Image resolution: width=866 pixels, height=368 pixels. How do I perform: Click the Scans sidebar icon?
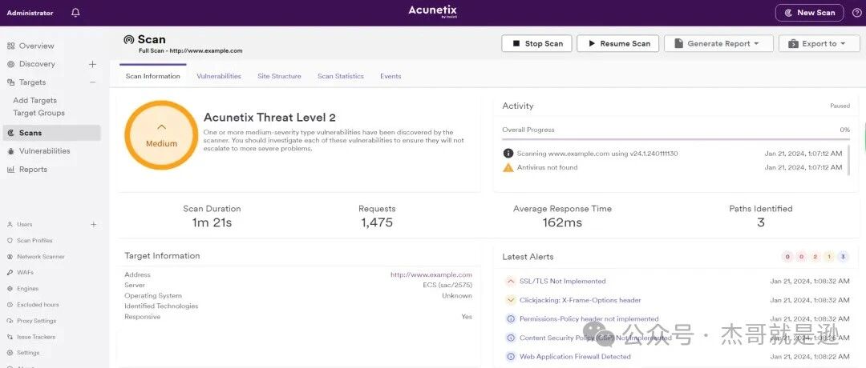click(x=10, y=133)
